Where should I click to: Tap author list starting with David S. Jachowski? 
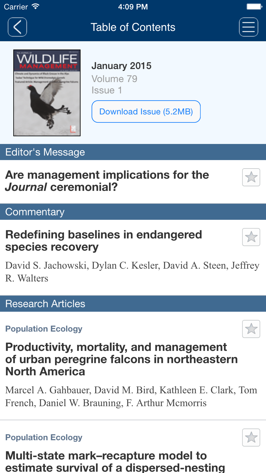pos(132,272)
